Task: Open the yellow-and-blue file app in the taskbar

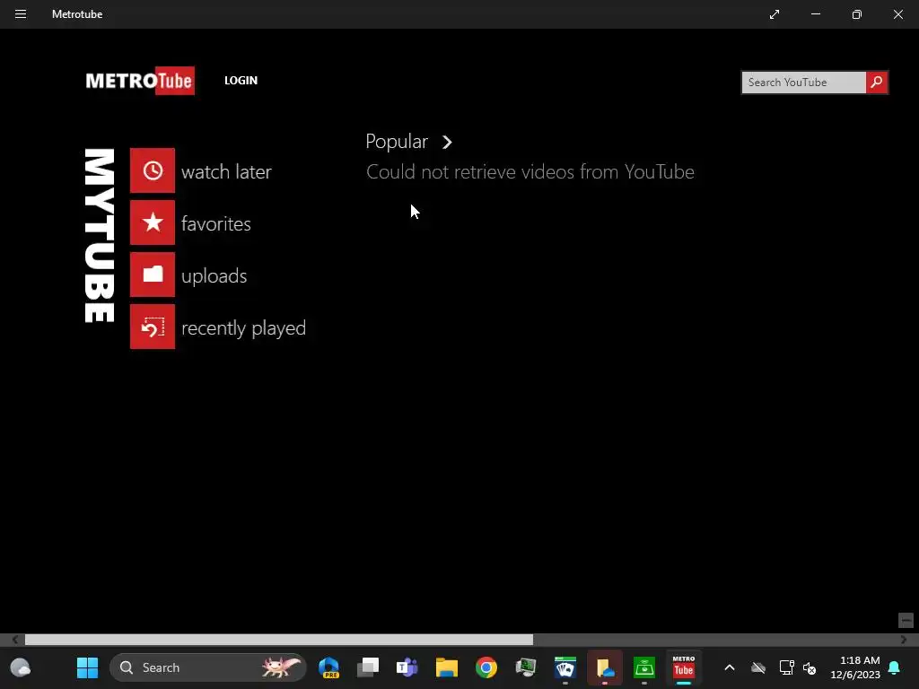Action: (605, 667)
